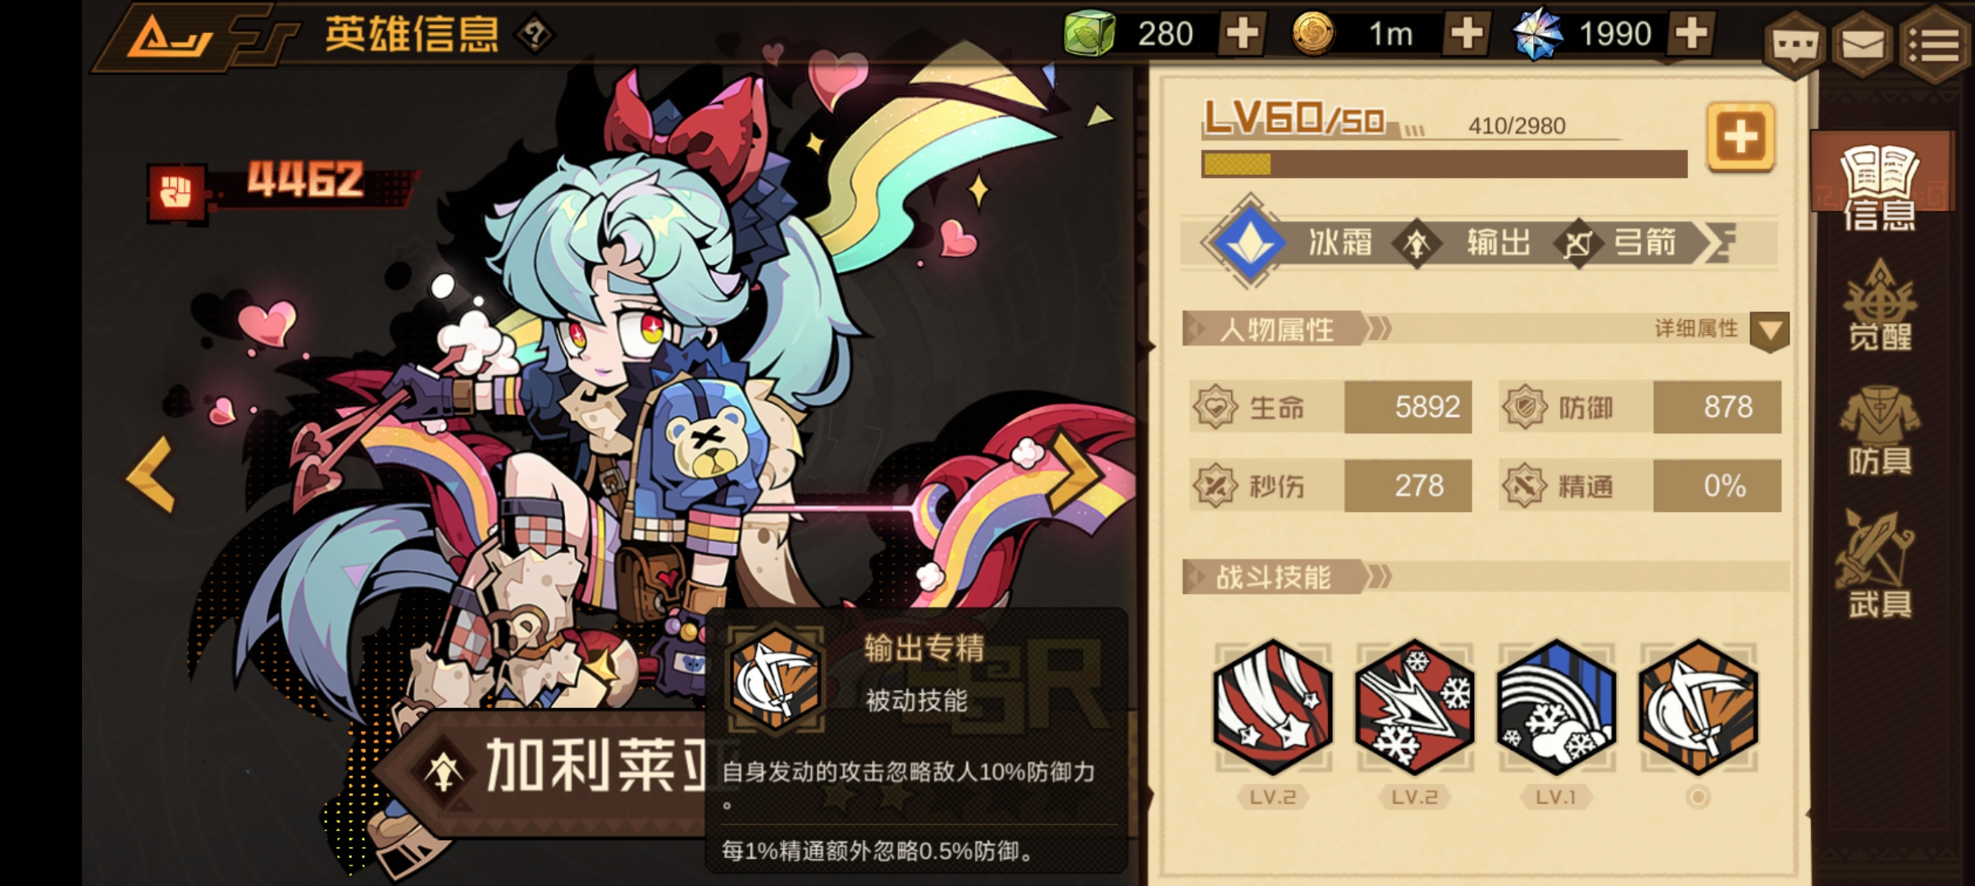The width and height of the screenshot is (1975, 886).
Task: Switch to the 觉醒 tab
Action: (1880, 307)
